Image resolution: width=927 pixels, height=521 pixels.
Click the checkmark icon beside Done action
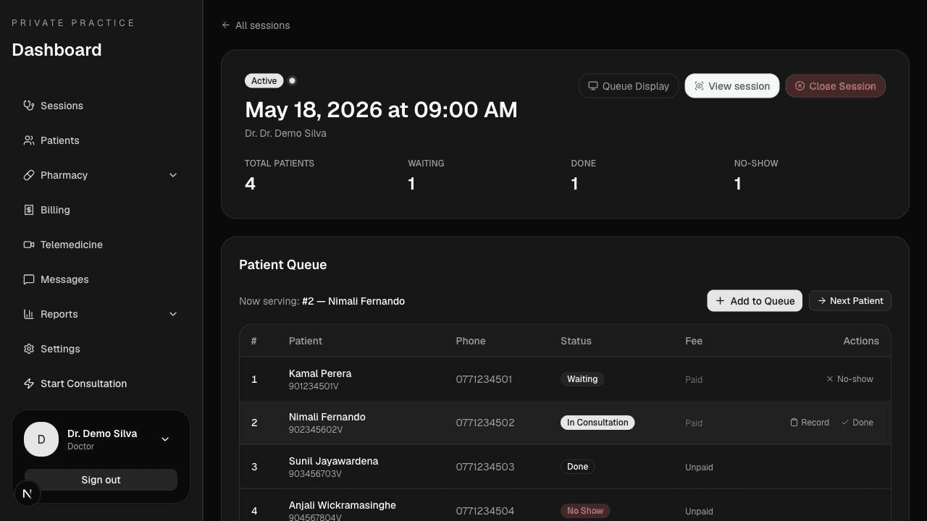[845, 423]
